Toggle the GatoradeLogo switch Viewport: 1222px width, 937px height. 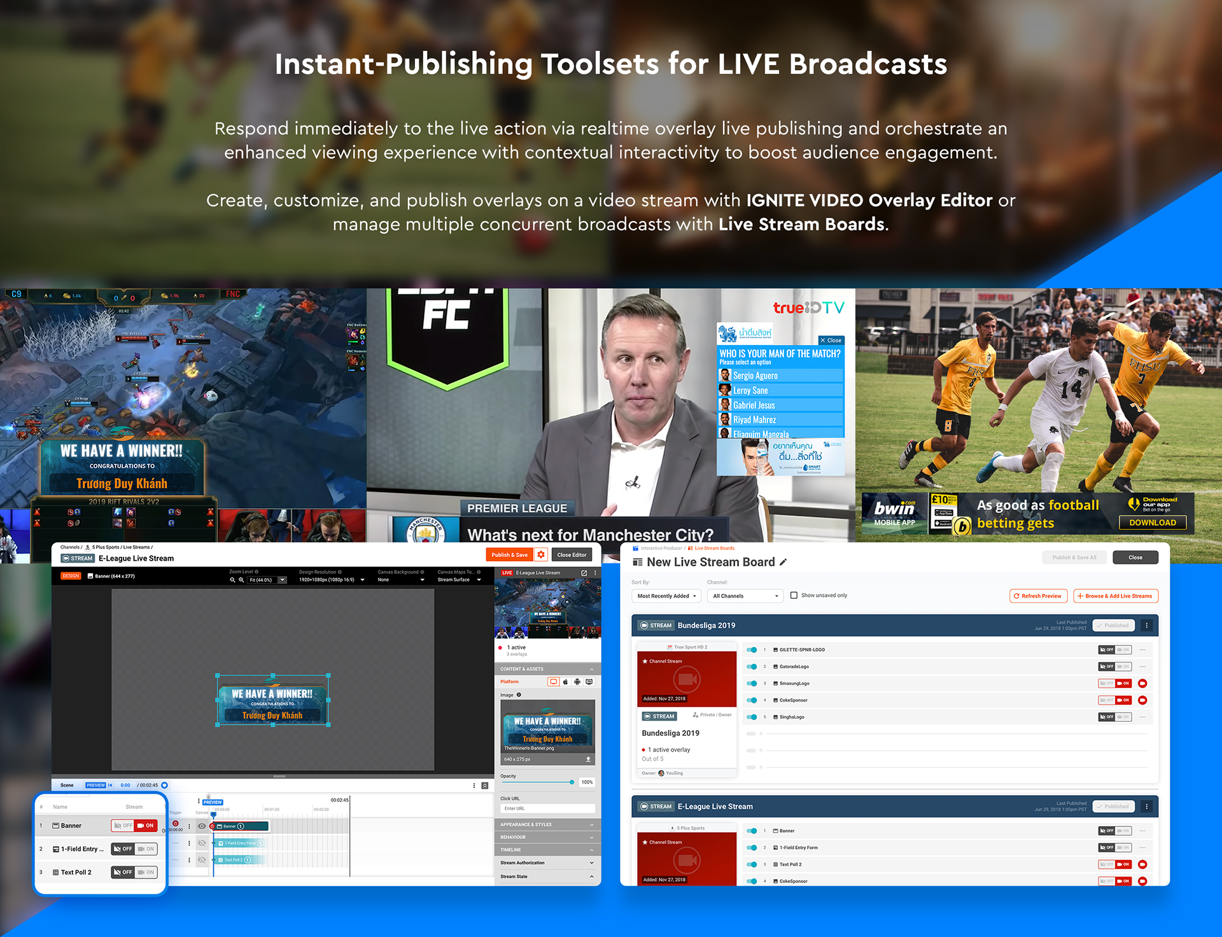pos(752,666)
